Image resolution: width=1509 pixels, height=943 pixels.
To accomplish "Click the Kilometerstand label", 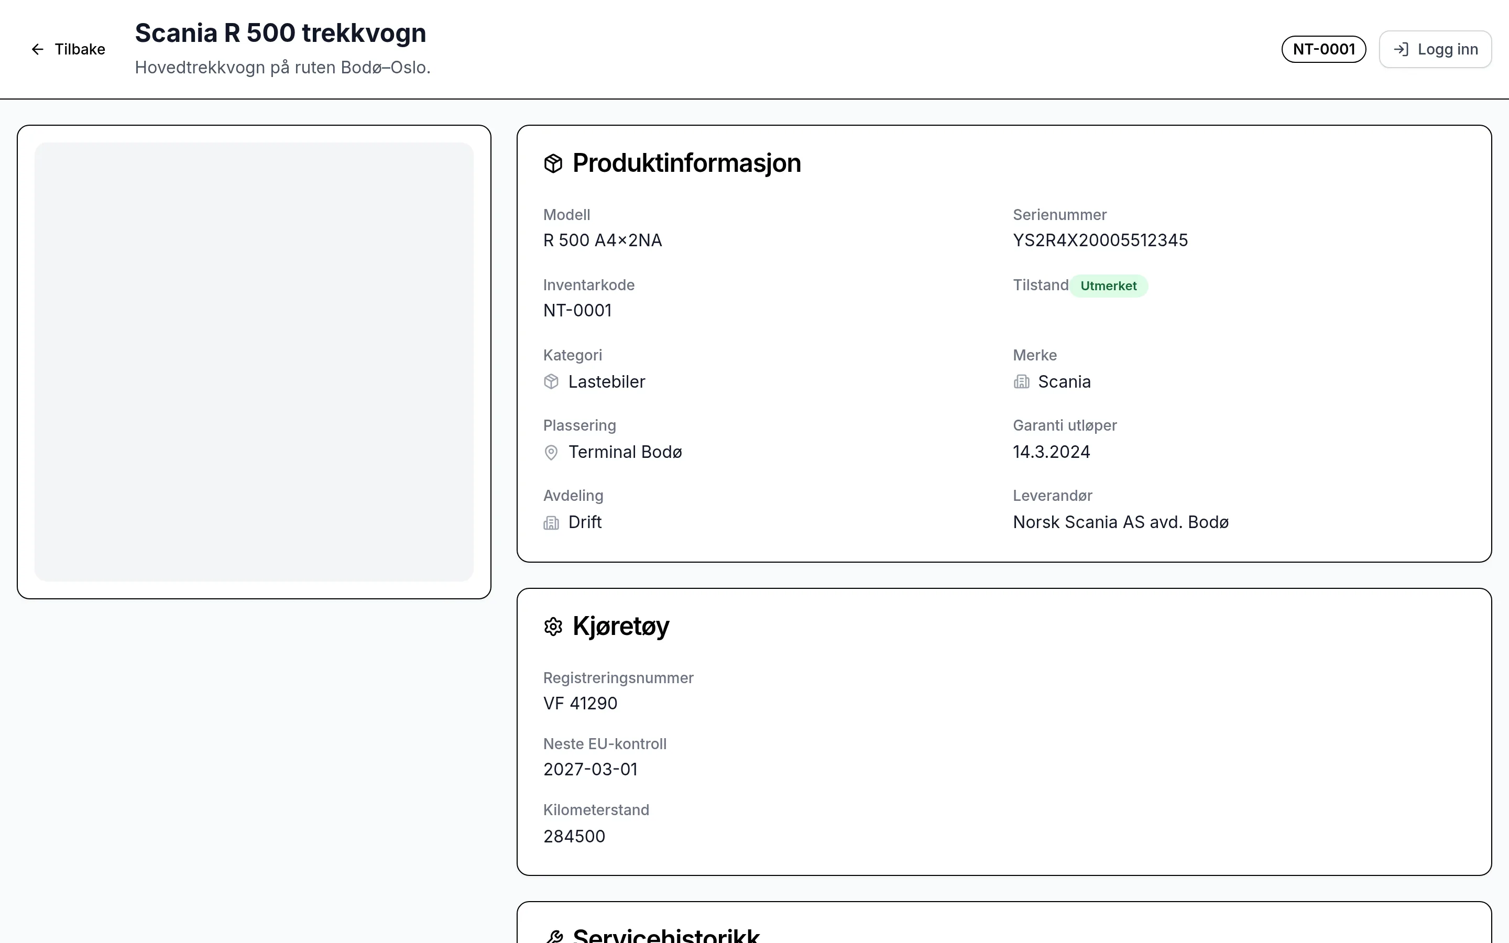I will click(x=596, y=810).
